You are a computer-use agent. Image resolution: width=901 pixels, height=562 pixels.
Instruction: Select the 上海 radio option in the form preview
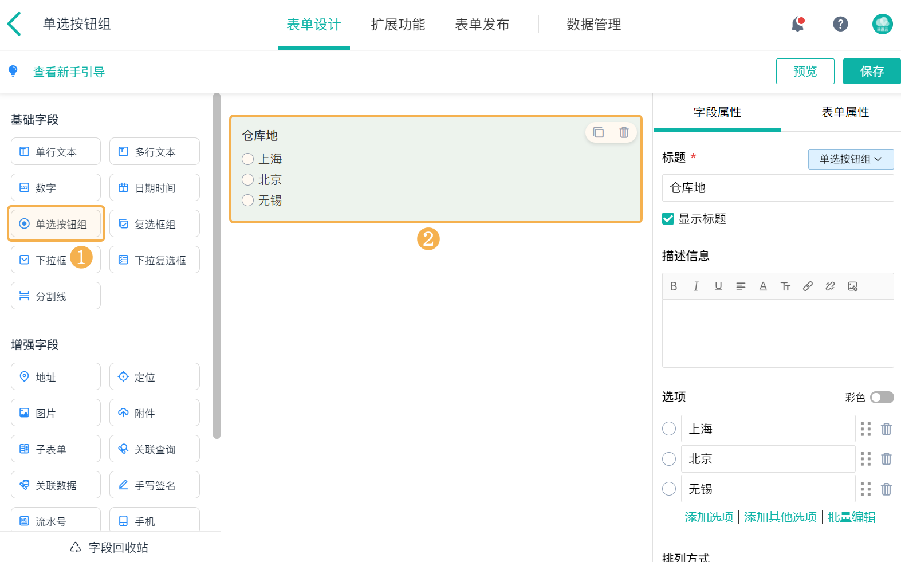247,159
